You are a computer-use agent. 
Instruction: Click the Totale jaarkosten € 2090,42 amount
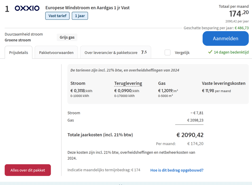click(x=190, y=135)
